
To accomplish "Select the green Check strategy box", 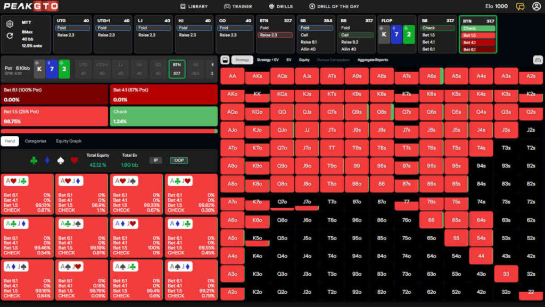I will click(x=164, y=116).
